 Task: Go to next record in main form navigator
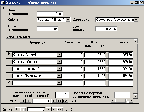48,109
